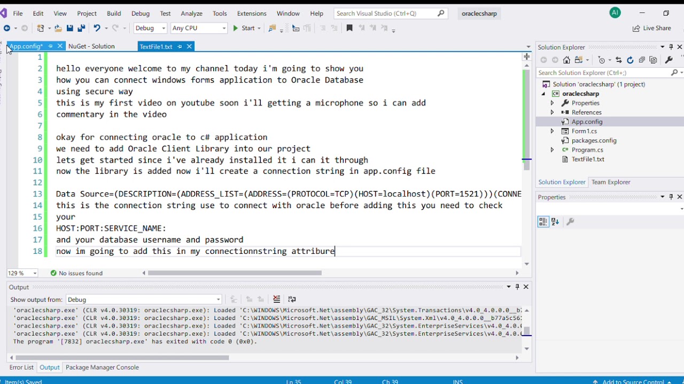Close the TextFile1.txt tab

pyautogui.click(x=189, y=47)
